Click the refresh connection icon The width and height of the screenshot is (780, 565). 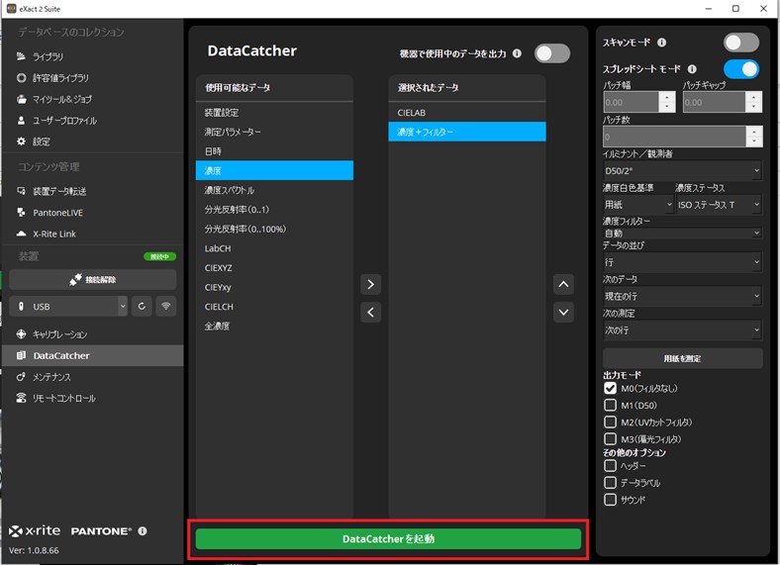(142, 307)
